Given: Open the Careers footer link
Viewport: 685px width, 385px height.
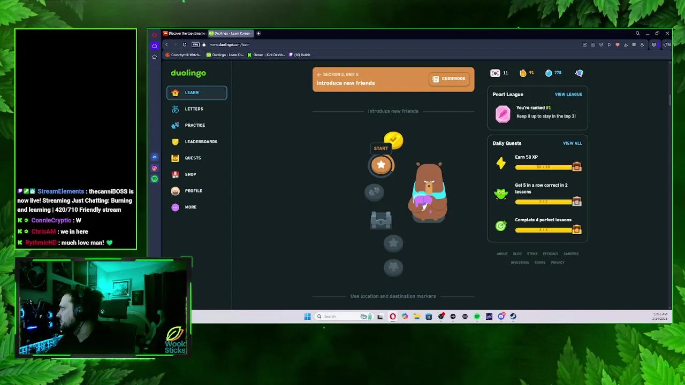Looking at the screenshot, I should [570, 254].
